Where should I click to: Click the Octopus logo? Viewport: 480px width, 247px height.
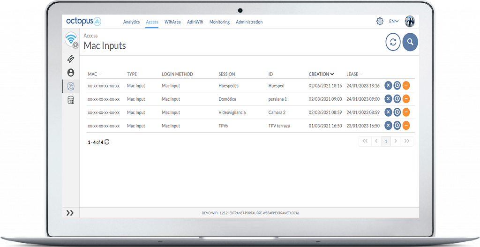pos(83,22)
